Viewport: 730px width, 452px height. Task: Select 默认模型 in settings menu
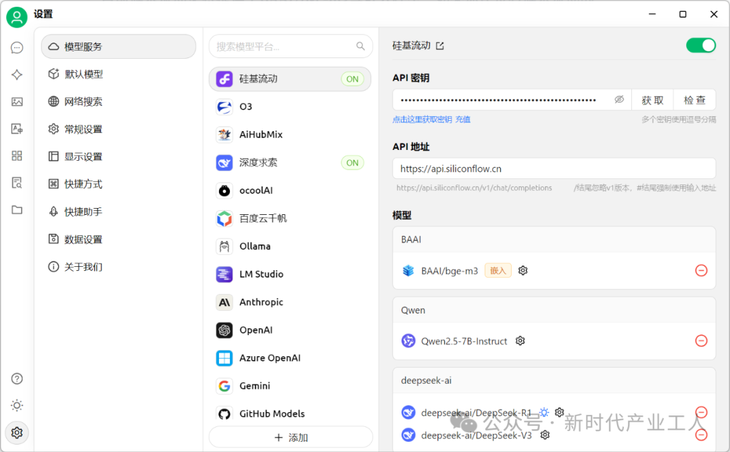(119, 74)
